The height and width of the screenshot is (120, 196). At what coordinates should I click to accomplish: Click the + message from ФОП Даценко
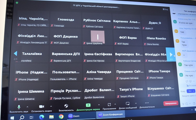(184, 55)
